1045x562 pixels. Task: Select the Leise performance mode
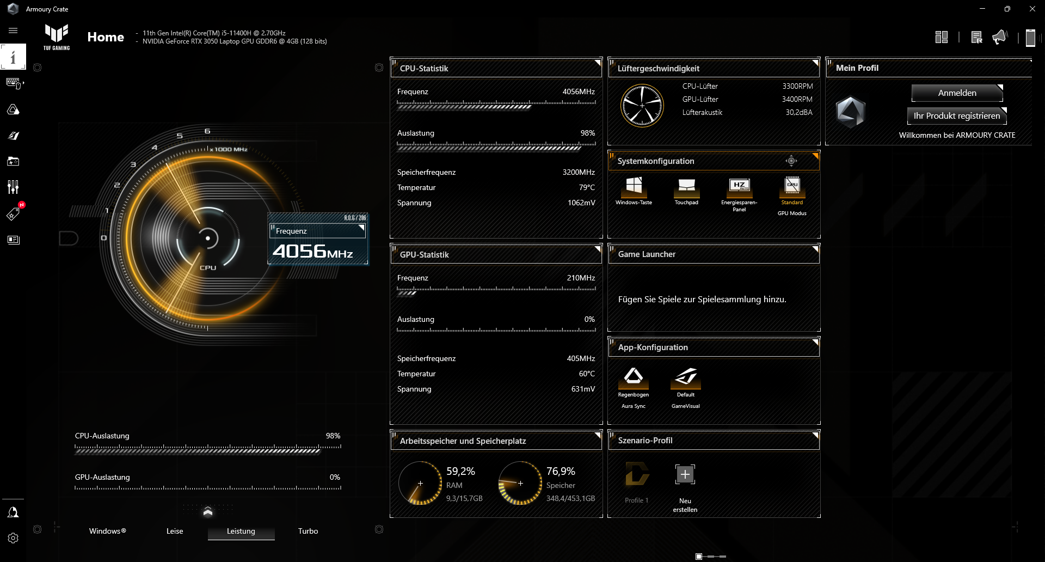(x=175, y=531)
